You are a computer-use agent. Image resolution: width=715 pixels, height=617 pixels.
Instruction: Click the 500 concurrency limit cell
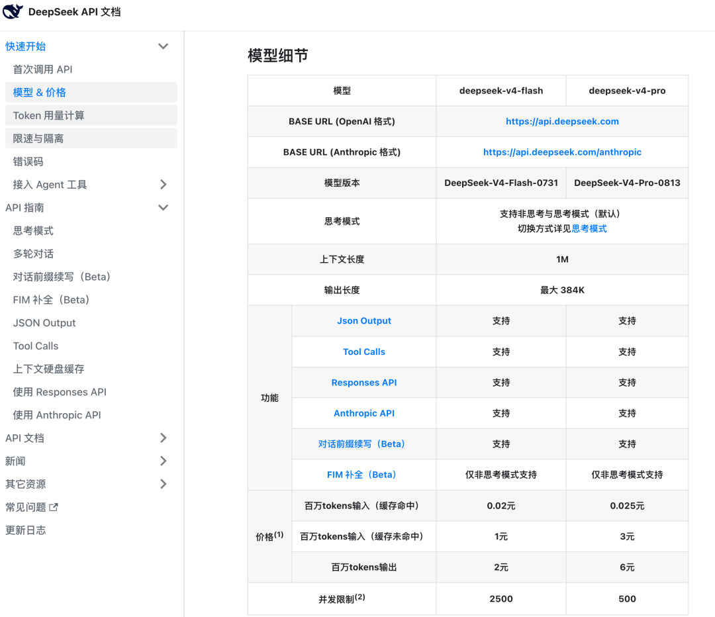click(627, 598)
